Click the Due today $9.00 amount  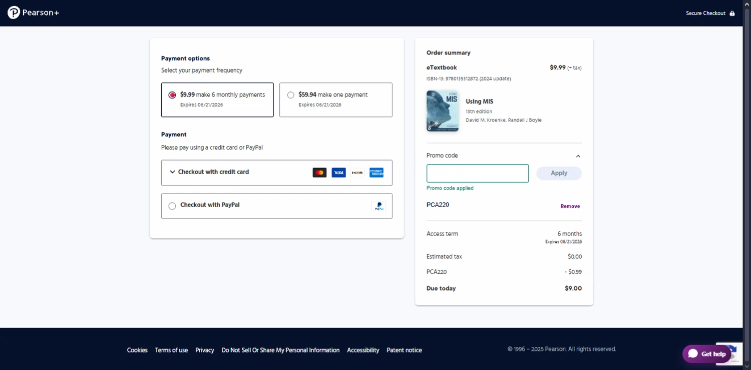click(x=573, y=288)
